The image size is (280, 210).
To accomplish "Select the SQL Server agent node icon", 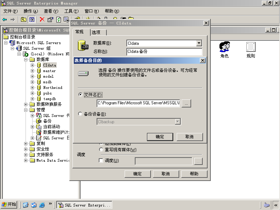I will click(39, 115).
